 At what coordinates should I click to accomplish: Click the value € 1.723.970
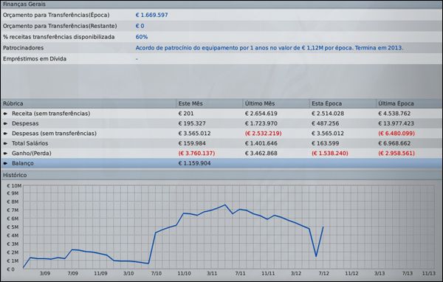pos(261,123)
